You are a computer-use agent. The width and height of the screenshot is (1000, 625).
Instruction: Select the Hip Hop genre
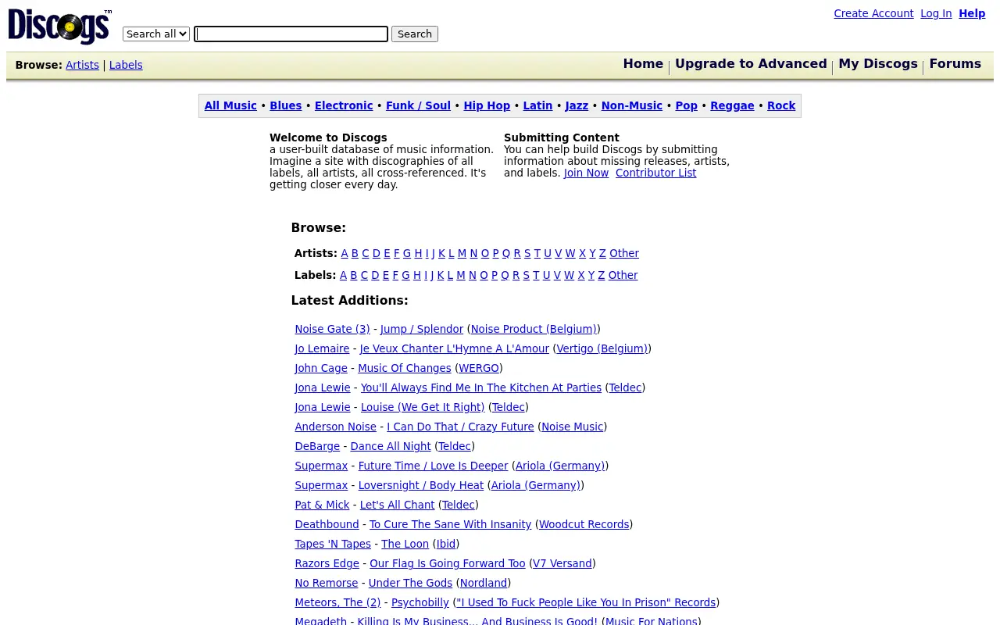tap(487, 105)
